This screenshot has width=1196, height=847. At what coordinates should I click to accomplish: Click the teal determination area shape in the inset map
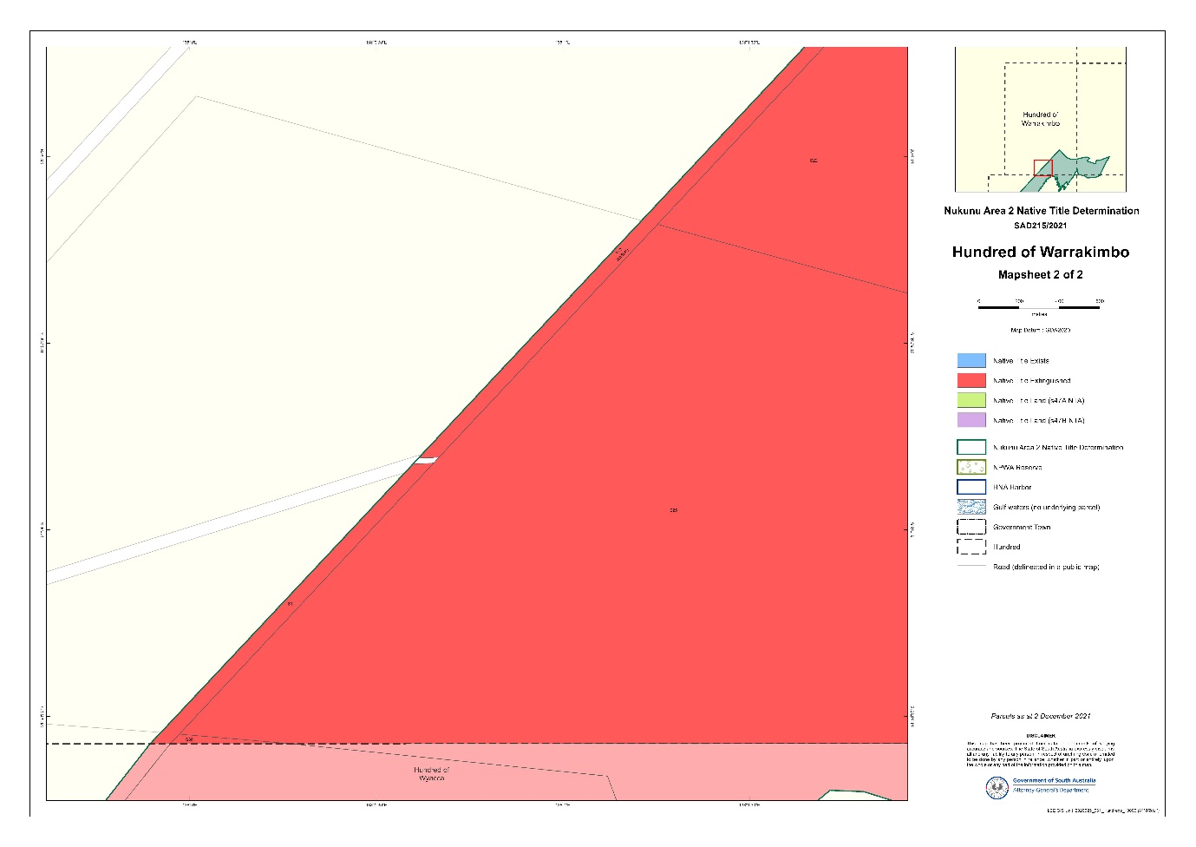pos(1066,170)
